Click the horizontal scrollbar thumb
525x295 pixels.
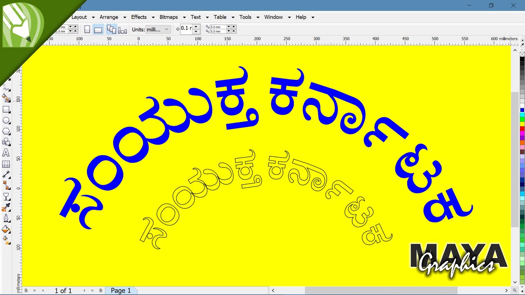click(x=381, y=290)
